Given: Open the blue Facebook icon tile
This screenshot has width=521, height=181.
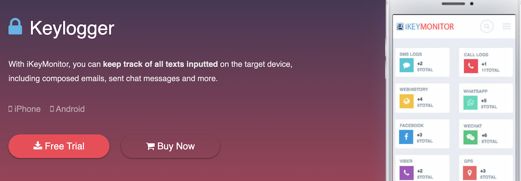Looking at the screenshot, I should (407, 137).
